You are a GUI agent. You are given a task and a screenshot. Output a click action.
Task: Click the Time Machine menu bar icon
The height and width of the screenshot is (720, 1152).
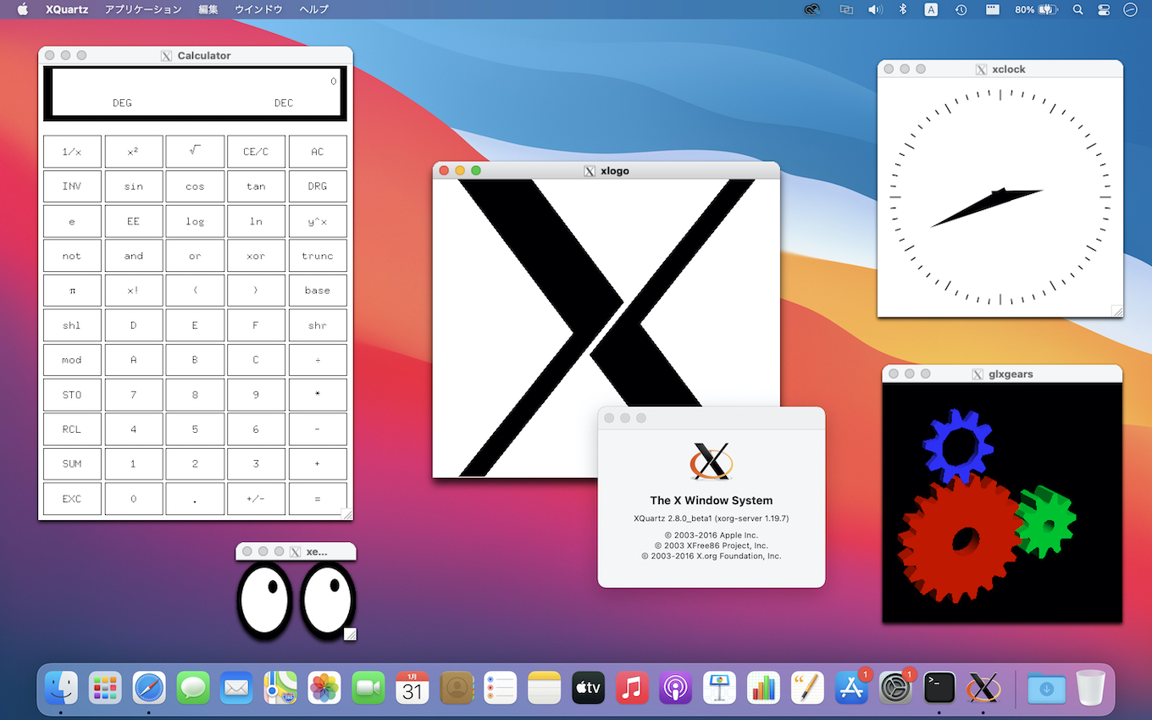point(961,10)
